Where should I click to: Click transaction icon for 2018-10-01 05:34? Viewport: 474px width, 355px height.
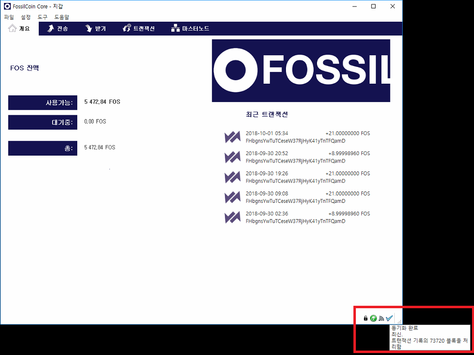[x=232, y=137]
